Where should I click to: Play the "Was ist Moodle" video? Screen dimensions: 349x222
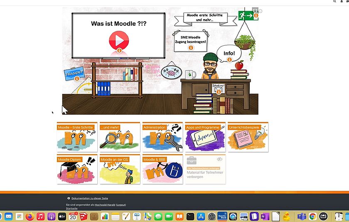118,40
